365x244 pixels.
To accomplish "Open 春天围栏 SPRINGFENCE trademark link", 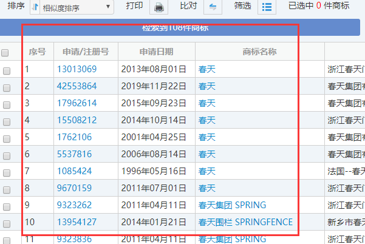I will click(x=245, y=222).
